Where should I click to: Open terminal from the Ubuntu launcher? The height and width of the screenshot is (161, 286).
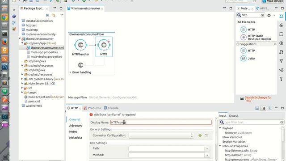click(x=5, y=34)
